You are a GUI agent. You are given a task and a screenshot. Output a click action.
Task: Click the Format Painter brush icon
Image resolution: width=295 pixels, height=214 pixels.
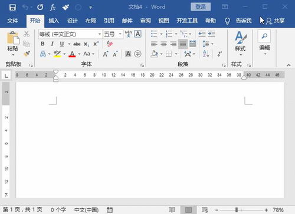[x=27, y=53]
